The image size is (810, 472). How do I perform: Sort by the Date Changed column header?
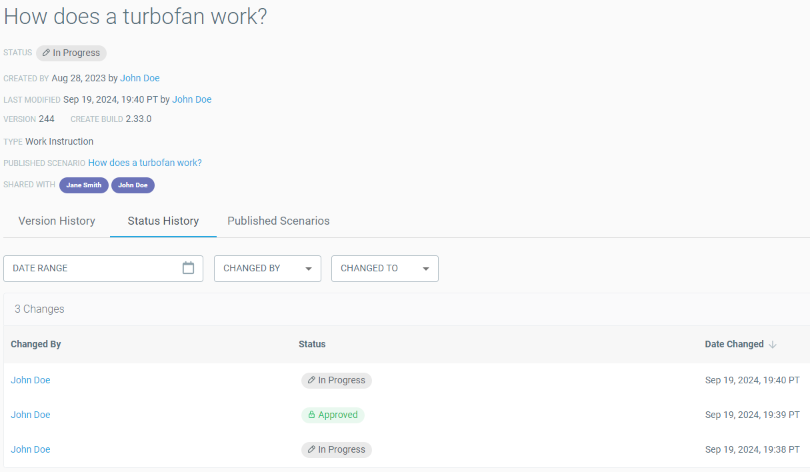734,344
